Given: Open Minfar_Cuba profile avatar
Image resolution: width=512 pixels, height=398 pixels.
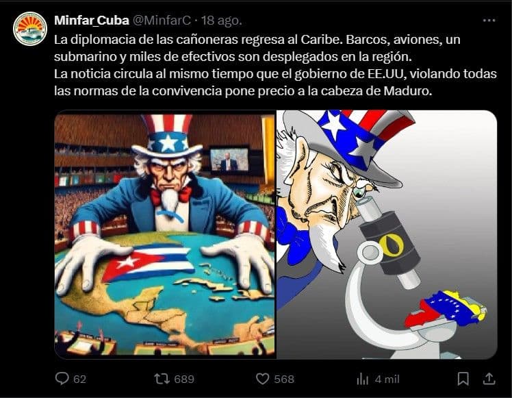Looking at the screenshot, I should 30,29.
